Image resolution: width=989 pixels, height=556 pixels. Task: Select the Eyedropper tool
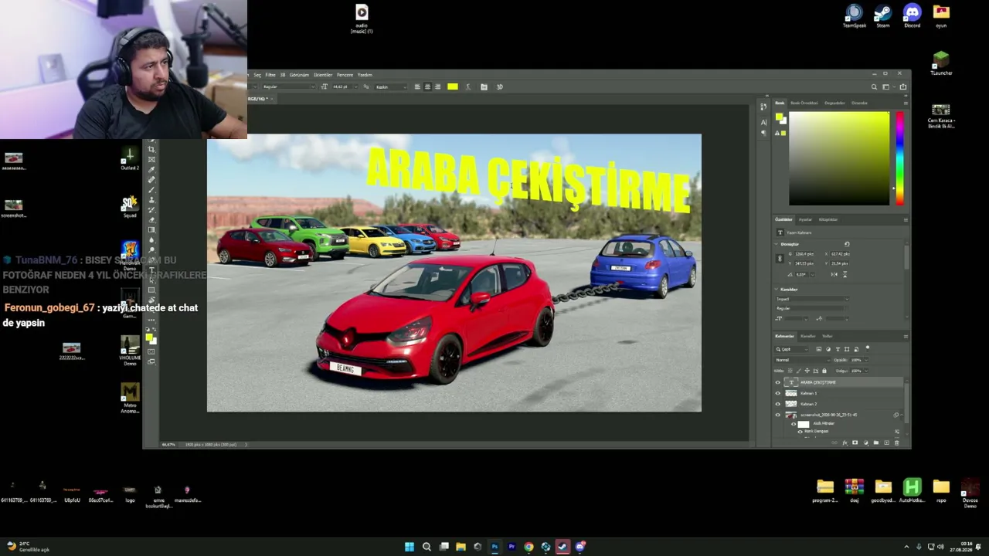pos(151,170)
